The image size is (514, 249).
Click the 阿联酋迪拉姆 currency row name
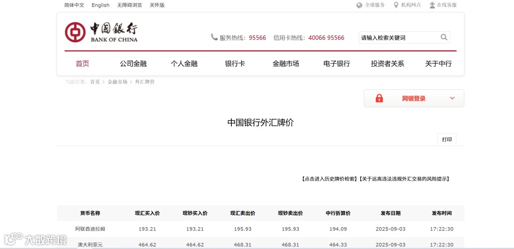click(x=90, y=229)
